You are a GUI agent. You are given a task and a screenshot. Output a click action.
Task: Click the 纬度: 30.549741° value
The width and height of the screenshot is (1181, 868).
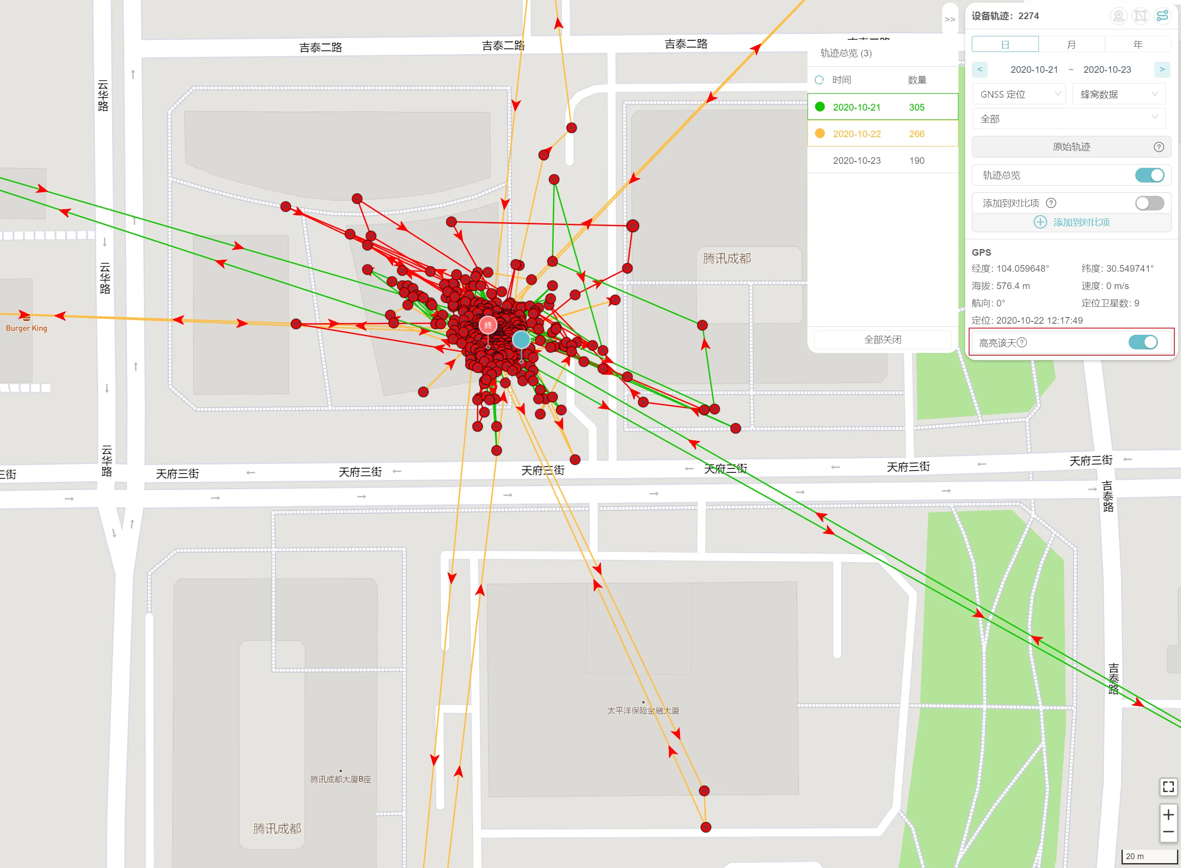pos(1117,269)
